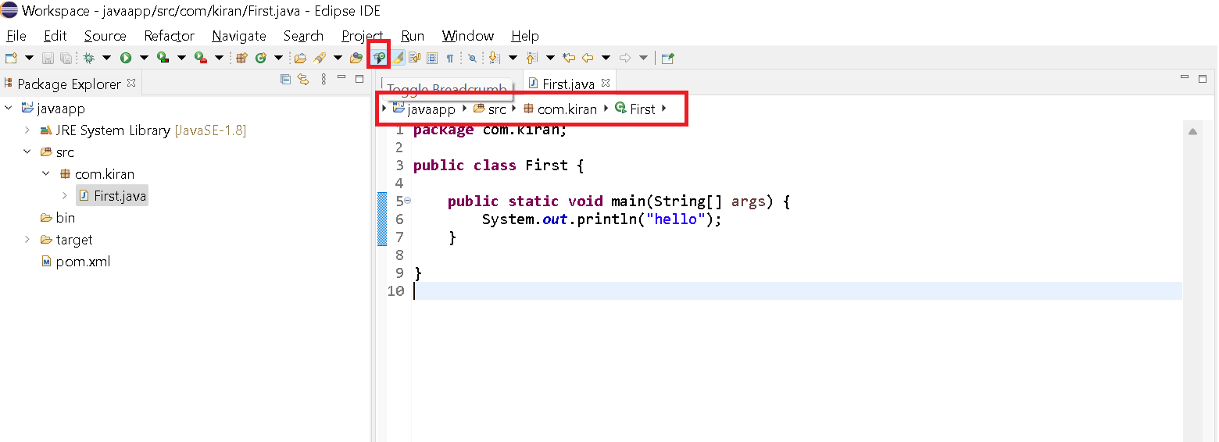The height and width of the screenshot is (442, 1219).
Task: Click the Debug bug icon
Action: 88,58
